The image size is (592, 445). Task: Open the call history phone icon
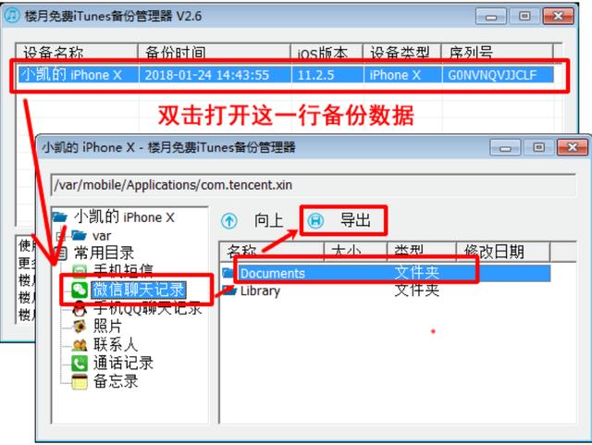tap(80, 363)
